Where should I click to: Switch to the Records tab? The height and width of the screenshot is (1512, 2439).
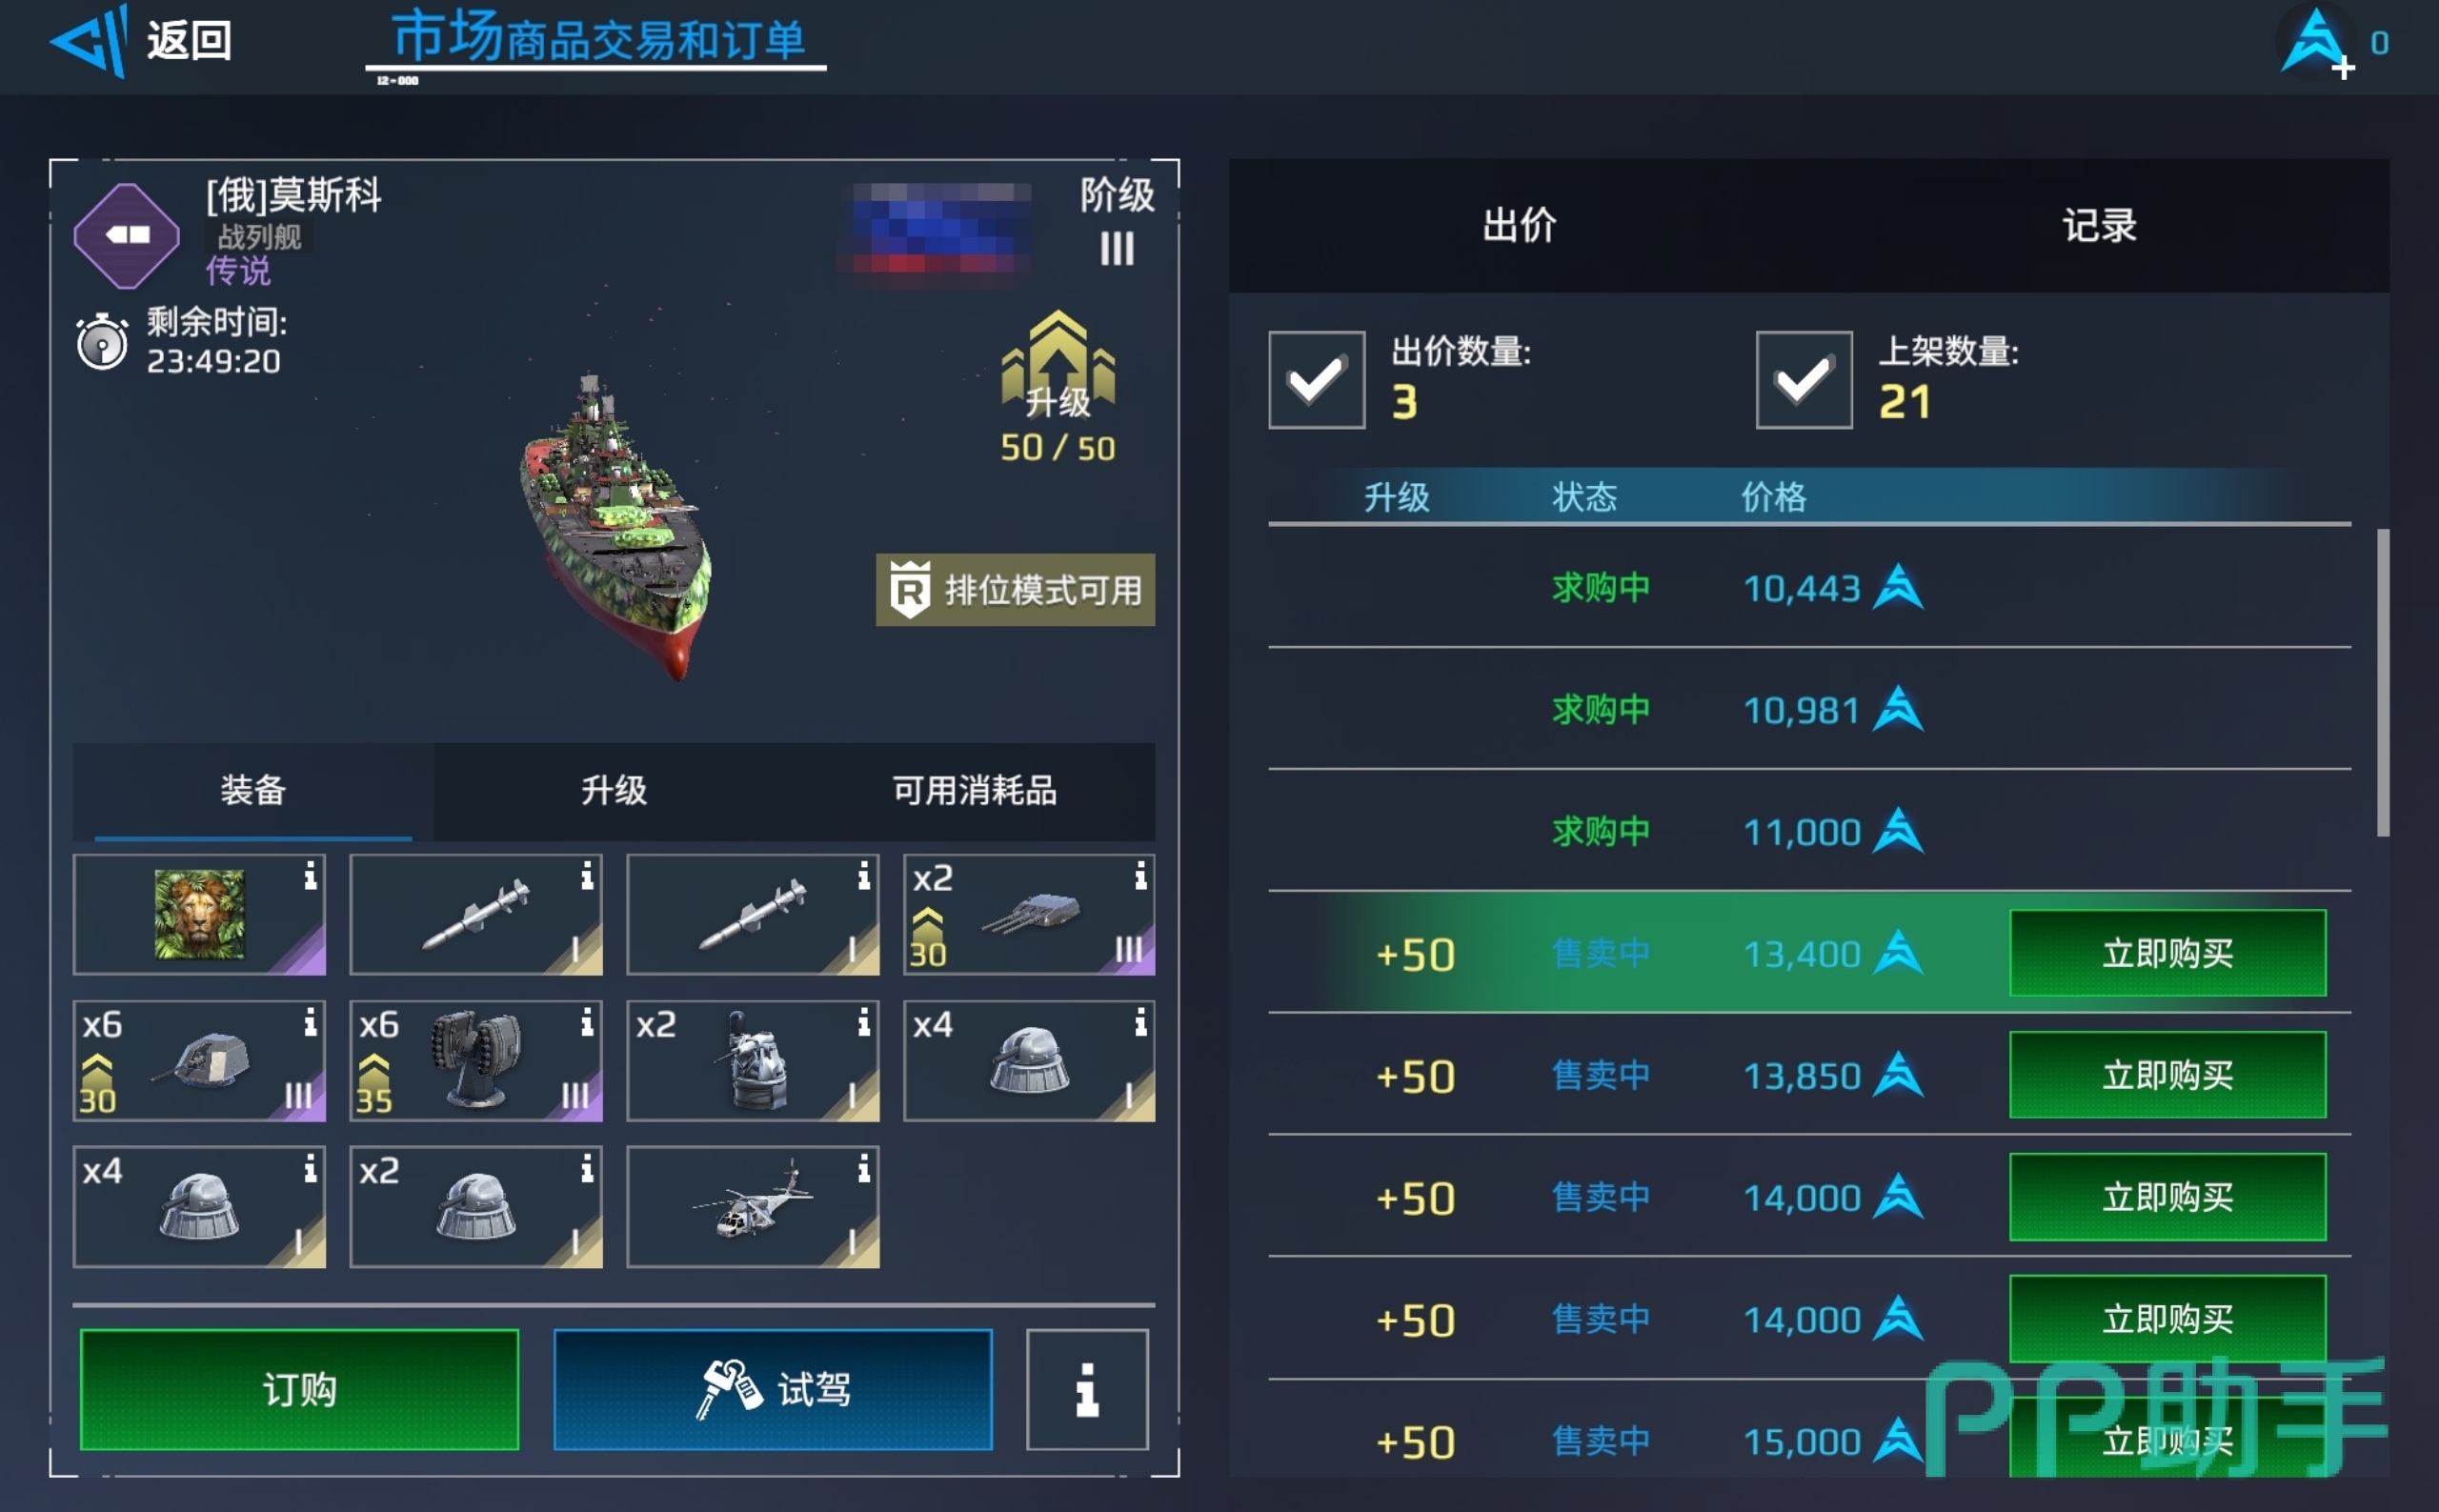tap(2099, 225)
